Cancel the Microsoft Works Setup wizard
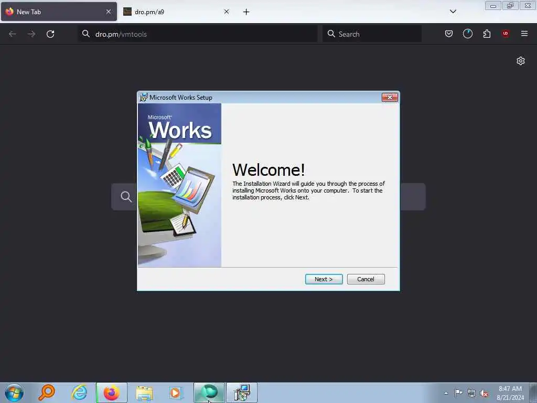537x403 pixels. click(366, 279)
